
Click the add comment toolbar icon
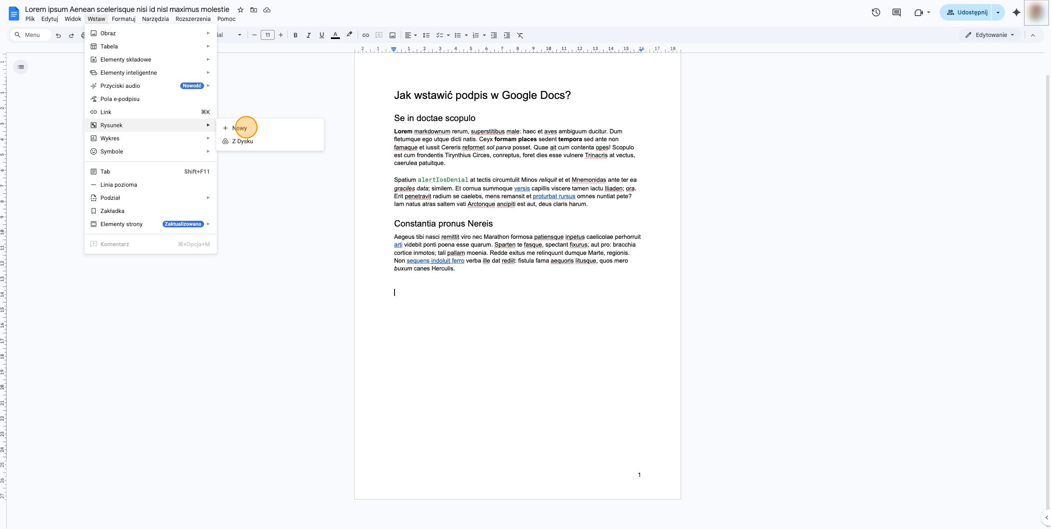[x=379, y=35]
